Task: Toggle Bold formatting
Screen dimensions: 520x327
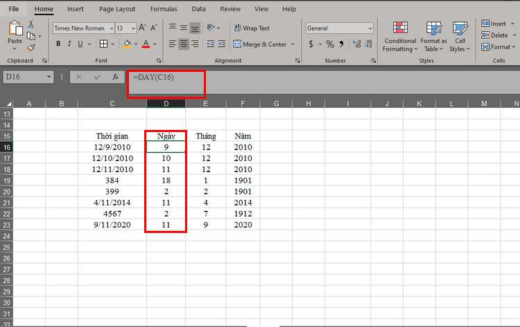Action: tap(58, 44)
